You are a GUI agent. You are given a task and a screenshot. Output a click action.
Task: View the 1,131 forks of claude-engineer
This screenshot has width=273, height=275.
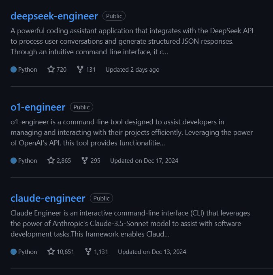click(101, 252)
